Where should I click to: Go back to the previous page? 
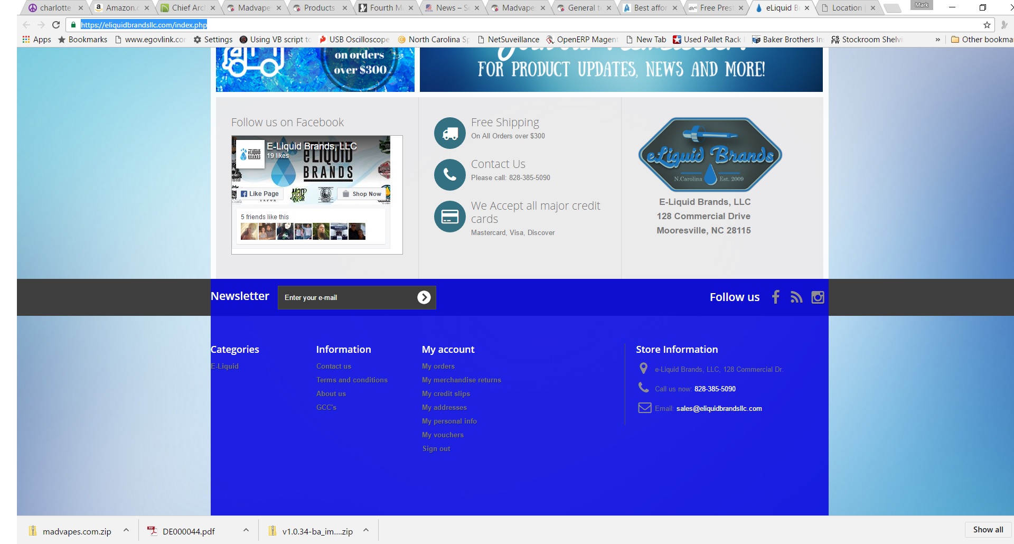(x=26, y=25)
